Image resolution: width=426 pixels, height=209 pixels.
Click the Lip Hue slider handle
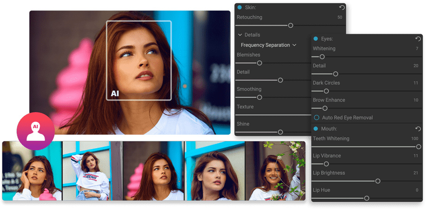(x=367, y=198)
